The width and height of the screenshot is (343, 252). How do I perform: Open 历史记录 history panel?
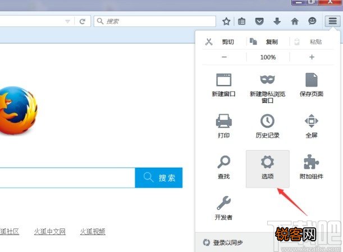pyautogui.click(x=268, y=127)
